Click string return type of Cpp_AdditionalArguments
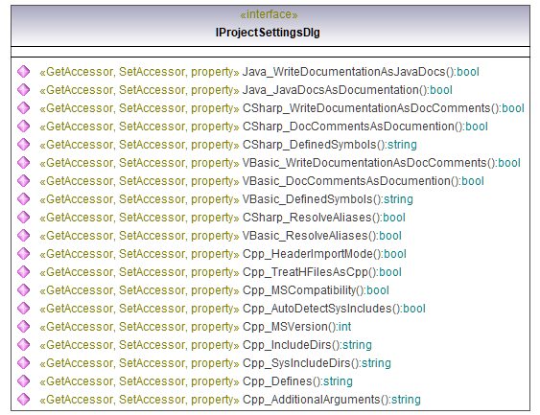The image size is (540, 415). click(406, 401)
